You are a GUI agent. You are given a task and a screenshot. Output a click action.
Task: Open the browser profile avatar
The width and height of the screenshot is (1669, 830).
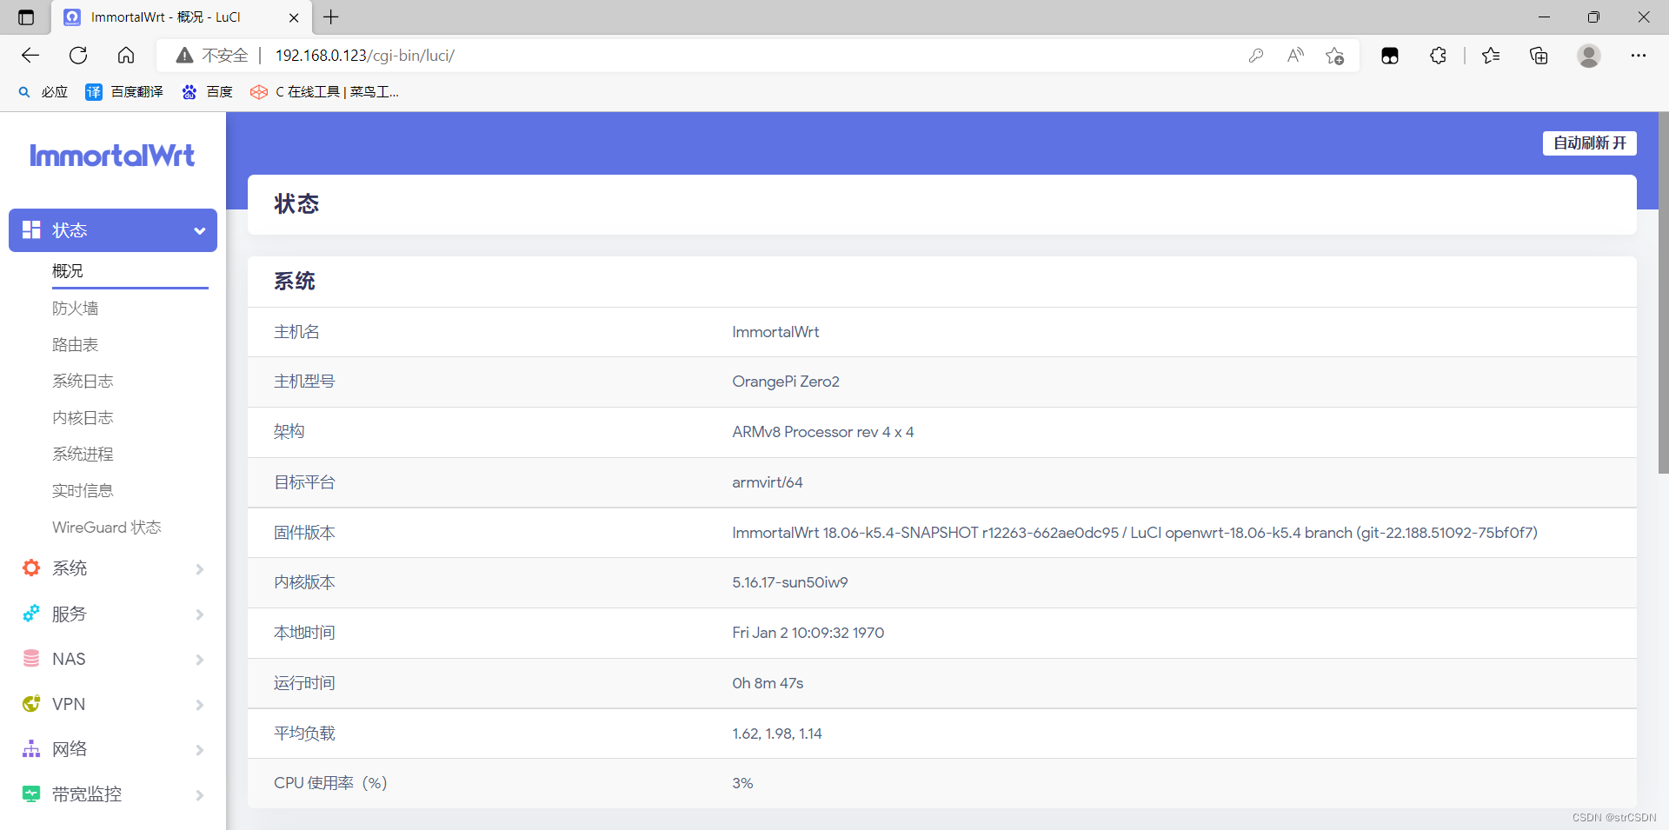pyautogui.click(x=1589, y=56)
